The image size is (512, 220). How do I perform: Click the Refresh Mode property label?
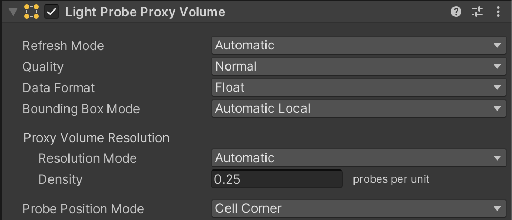tap(63, 46)
